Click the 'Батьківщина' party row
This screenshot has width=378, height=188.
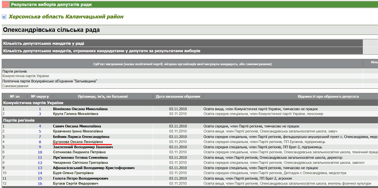[x=182, y=81]
